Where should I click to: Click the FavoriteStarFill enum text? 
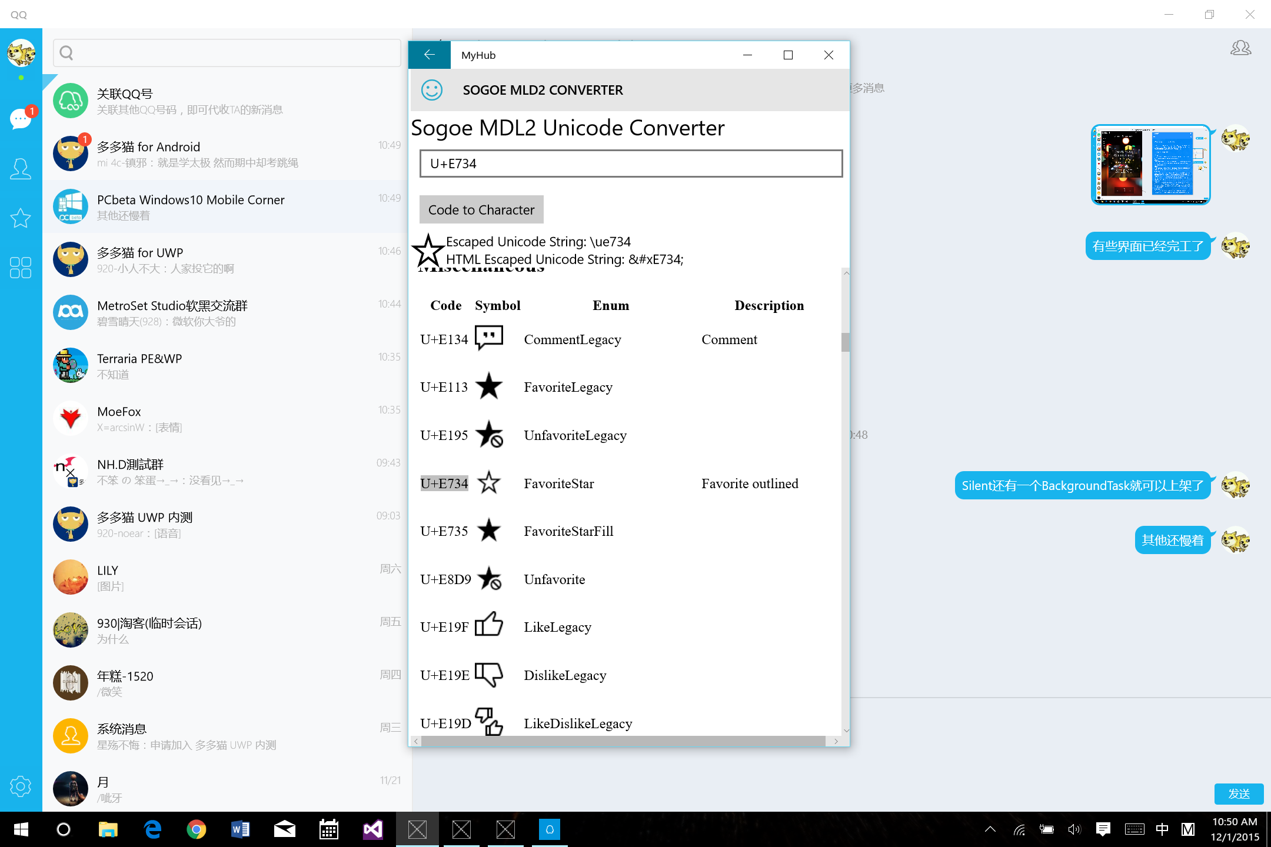tap(568, 531)
